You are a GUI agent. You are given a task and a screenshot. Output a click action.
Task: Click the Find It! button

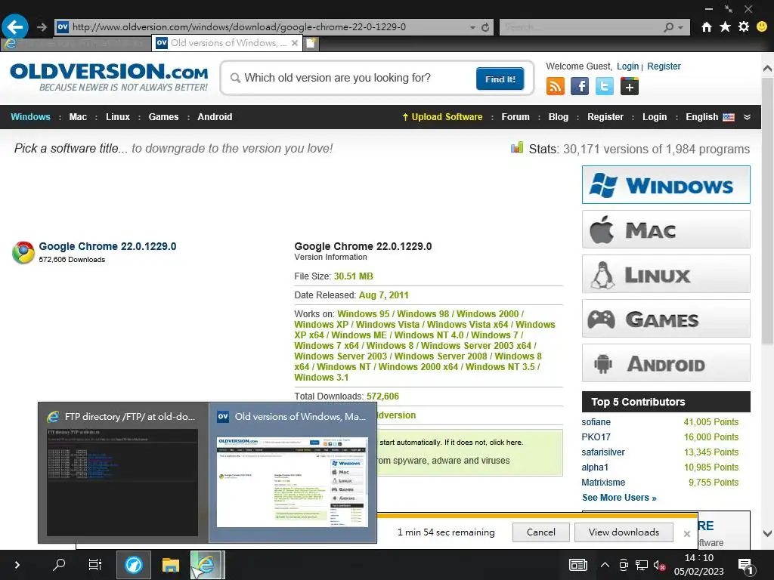500,79
